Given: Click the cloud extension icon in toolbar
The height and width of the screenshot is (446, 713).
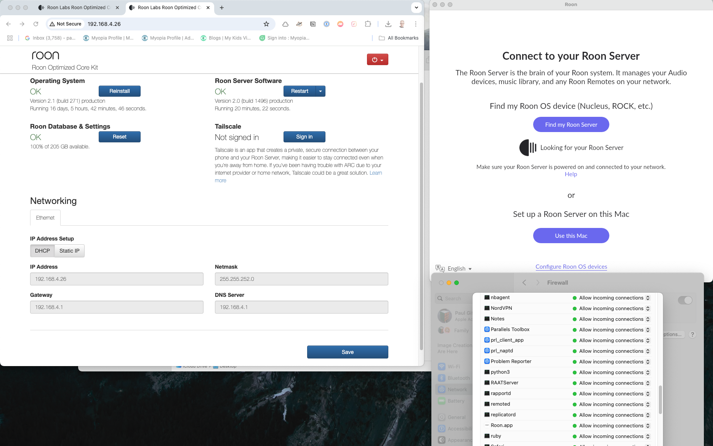Looking at the screenshot, I should (285, 24).
